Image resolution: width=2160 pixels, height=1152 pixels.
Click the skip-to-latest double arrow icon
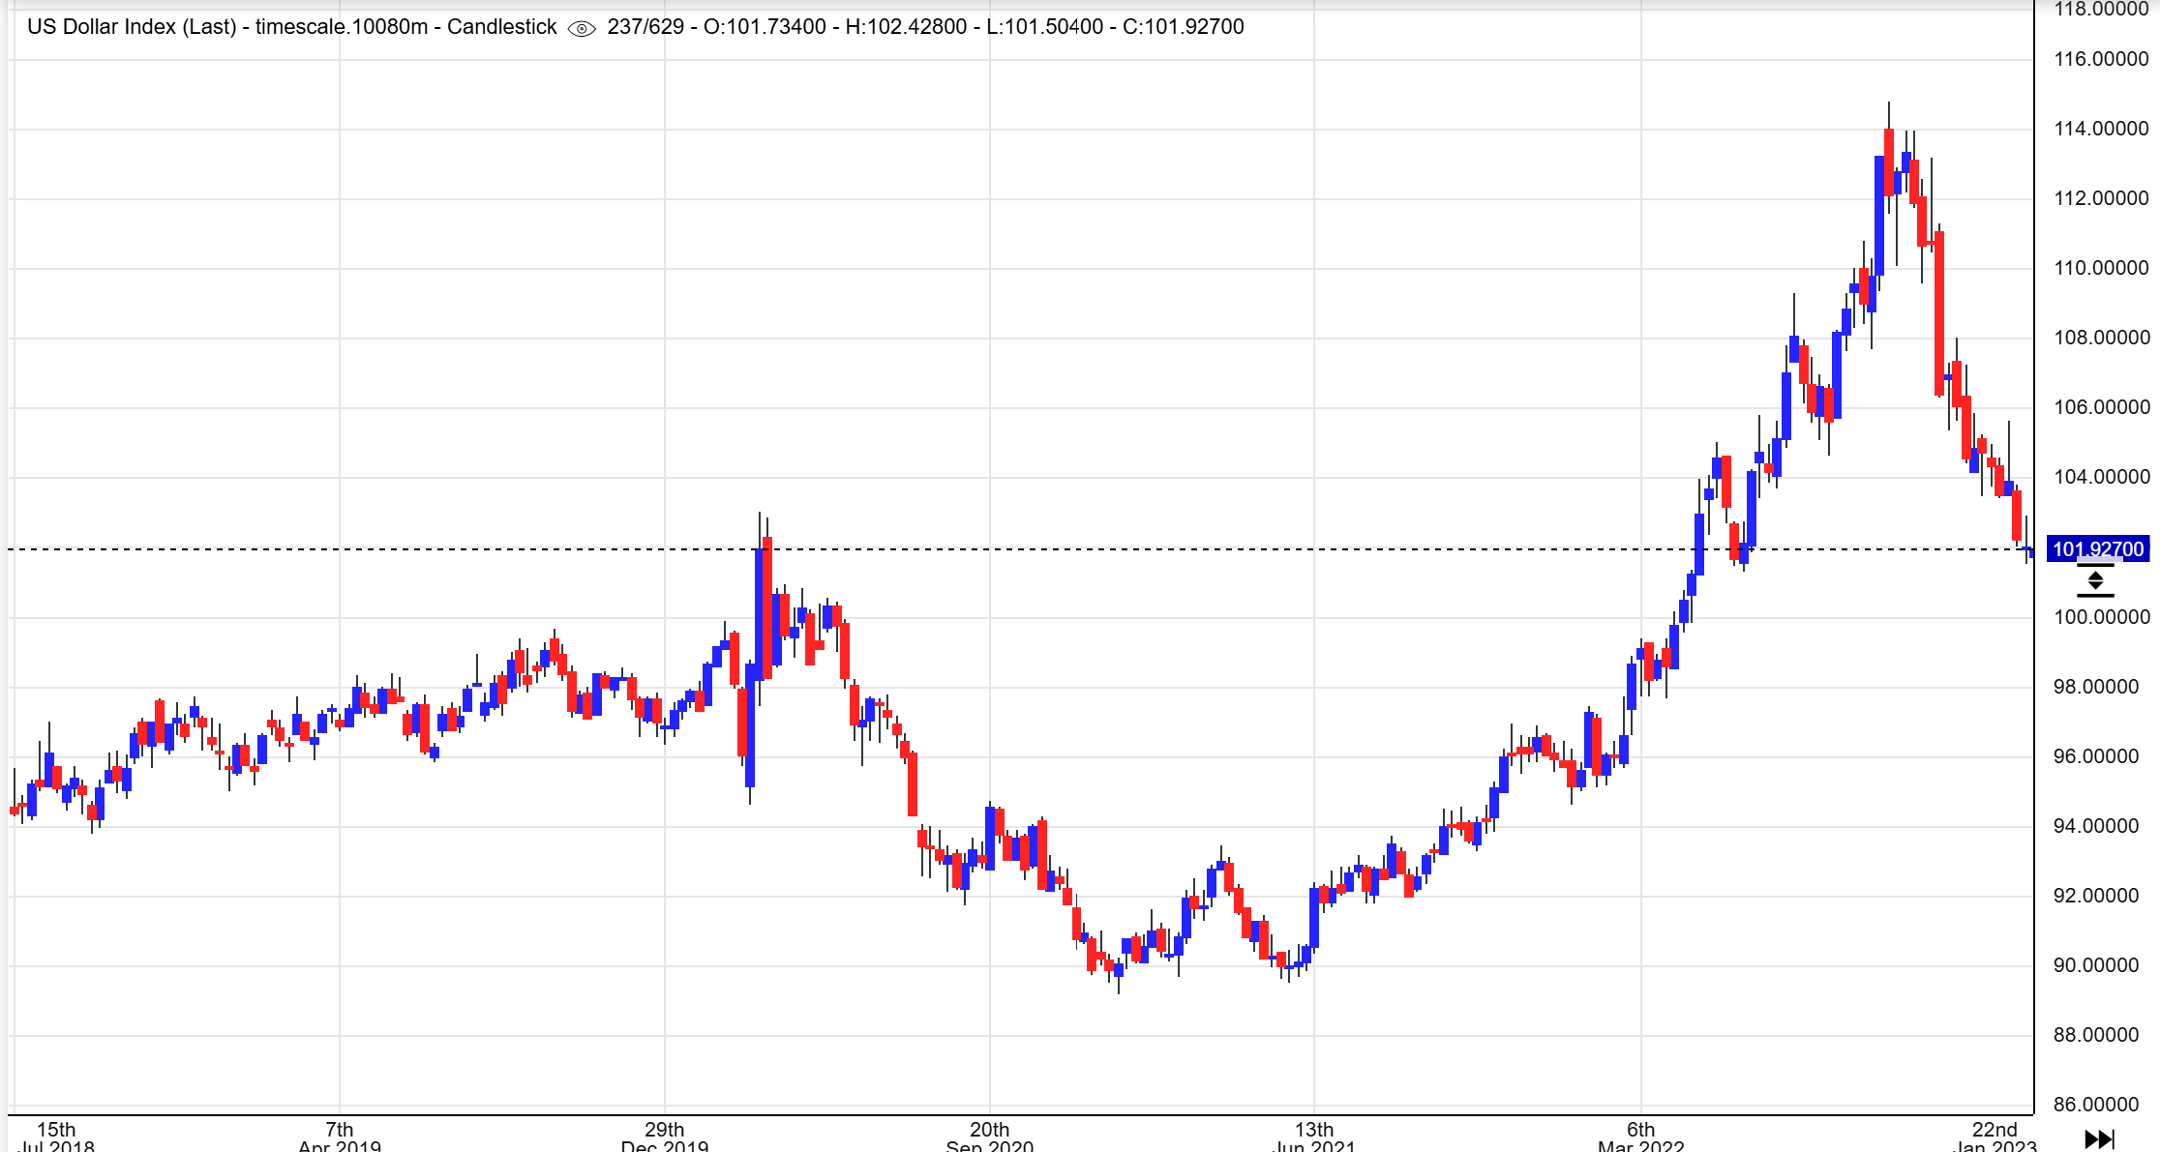coord(2098,1138)
